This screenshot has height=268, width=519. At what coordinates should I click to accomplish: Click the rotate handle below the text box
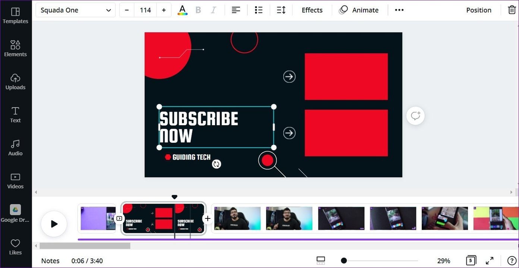coord(216,164)
